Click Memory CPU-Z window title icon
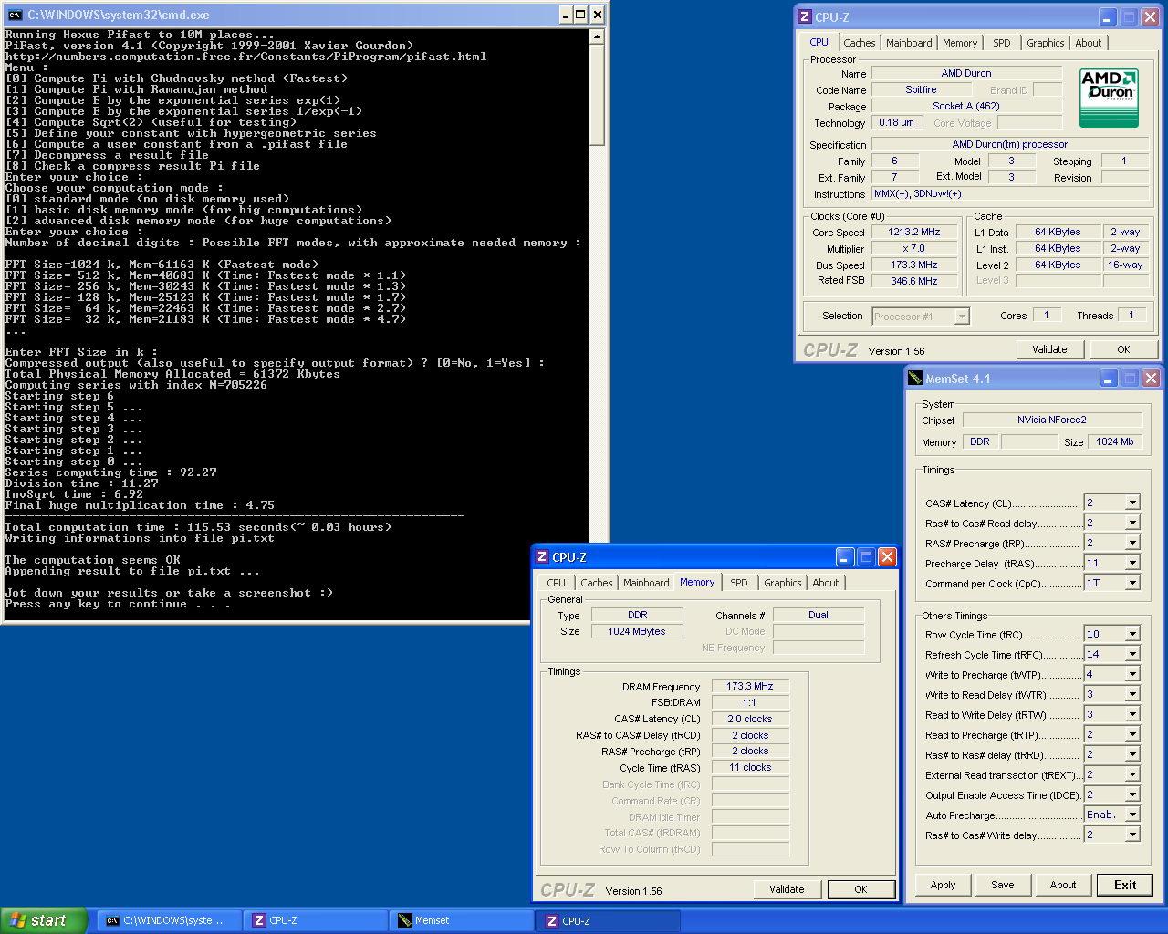Image resolution: width=1168 pixels, height=934 pixels. coord(542,557)
